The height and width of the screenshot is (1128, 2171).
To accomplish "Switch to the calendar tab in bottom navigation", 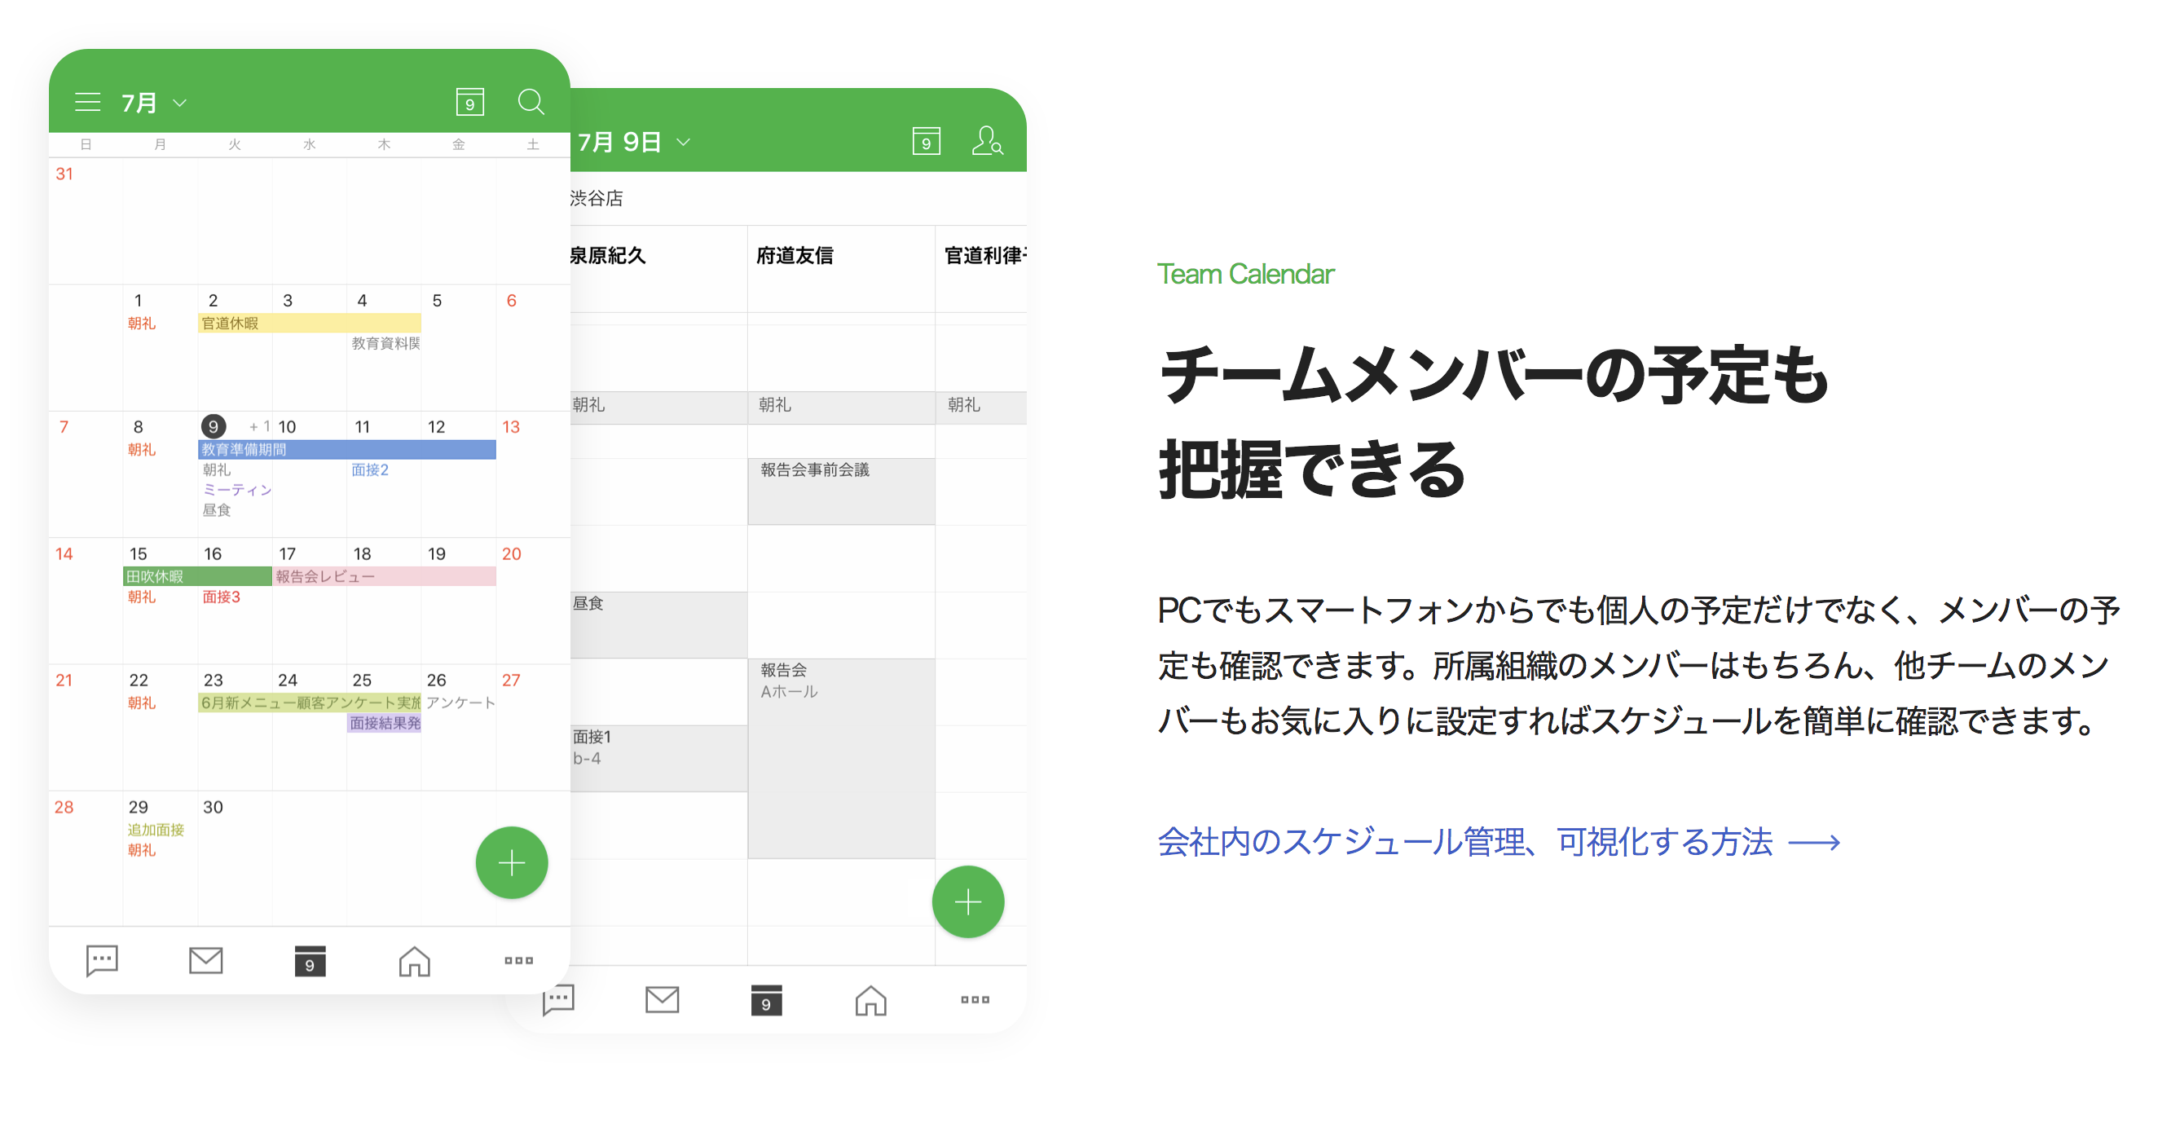I will (310, 960).
